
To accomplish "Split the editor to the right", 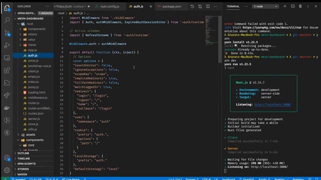I will click(x=208, y=6).
